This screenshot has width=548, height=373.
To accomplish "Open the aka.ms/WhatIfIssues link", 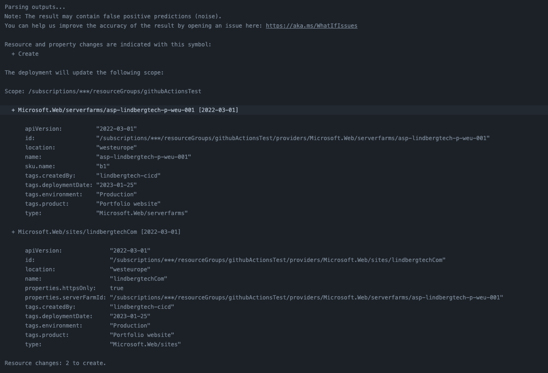I will 311,26.
